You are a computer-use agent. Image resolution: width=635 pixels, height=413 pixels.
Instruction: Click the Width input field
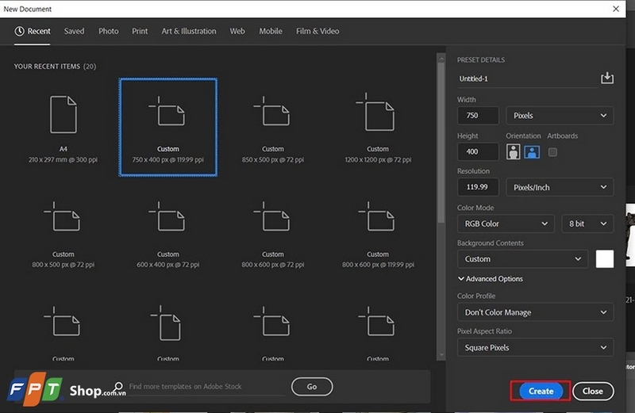(x=478, y=116)
